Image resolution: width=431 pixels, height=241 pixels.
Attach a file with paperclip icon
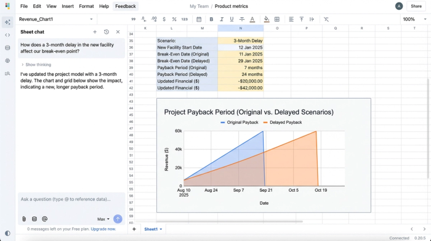(24, 219)
